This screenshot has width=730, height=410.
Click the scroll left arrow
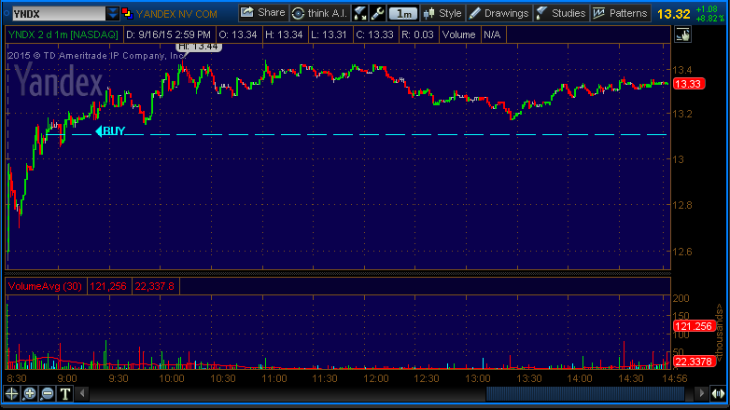point(82,394)
